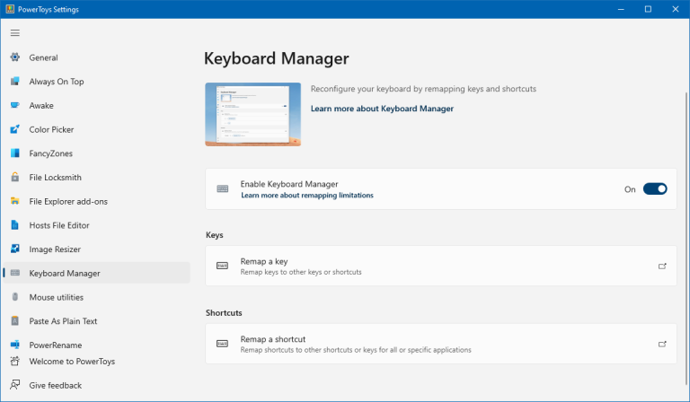Open the Always On Top icon
This screenshot has width=690, height=402.
[x=15, y=82]
